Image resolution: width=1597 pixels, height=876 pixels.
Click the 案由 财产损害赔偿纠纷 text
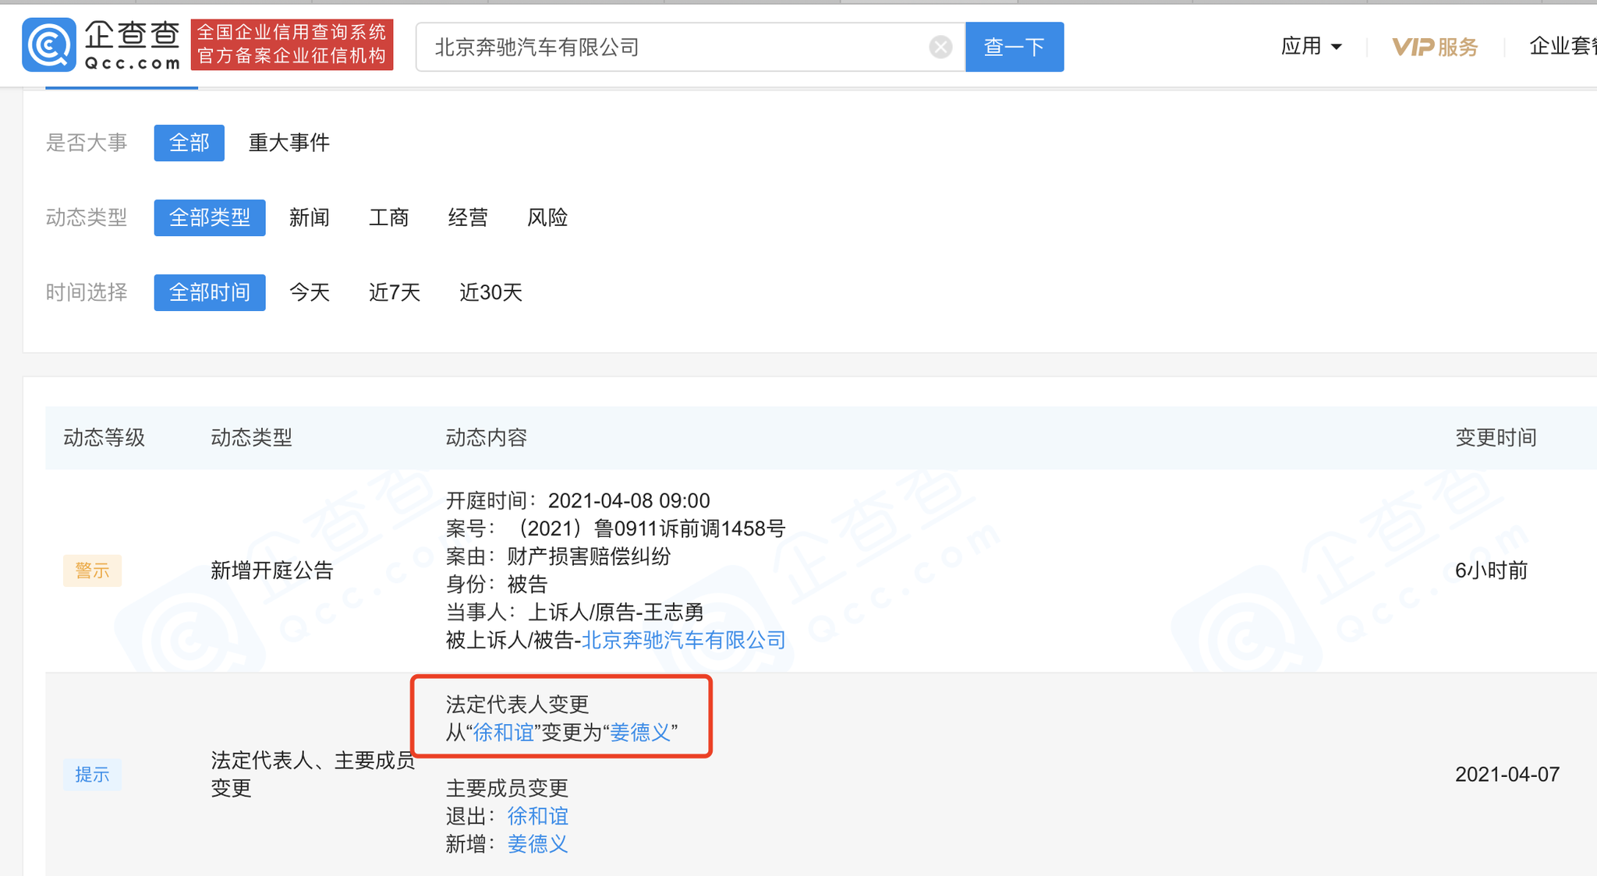coord(558,556)
